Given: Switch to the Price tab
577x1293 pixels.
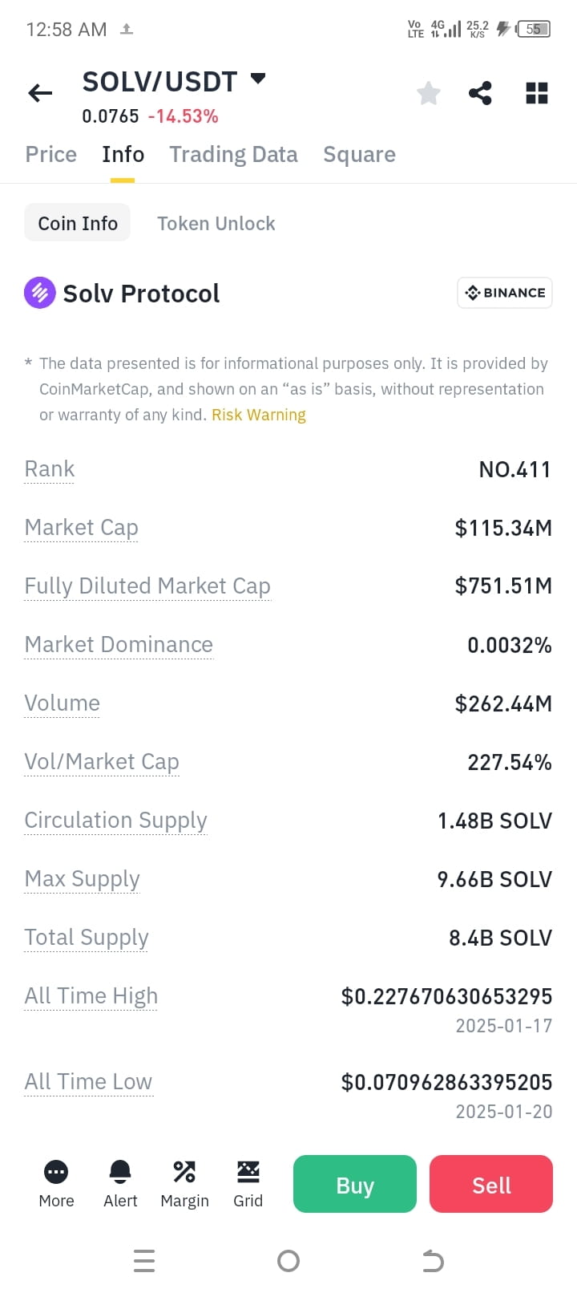Looking at the screenshot, I should click(51, 154).
